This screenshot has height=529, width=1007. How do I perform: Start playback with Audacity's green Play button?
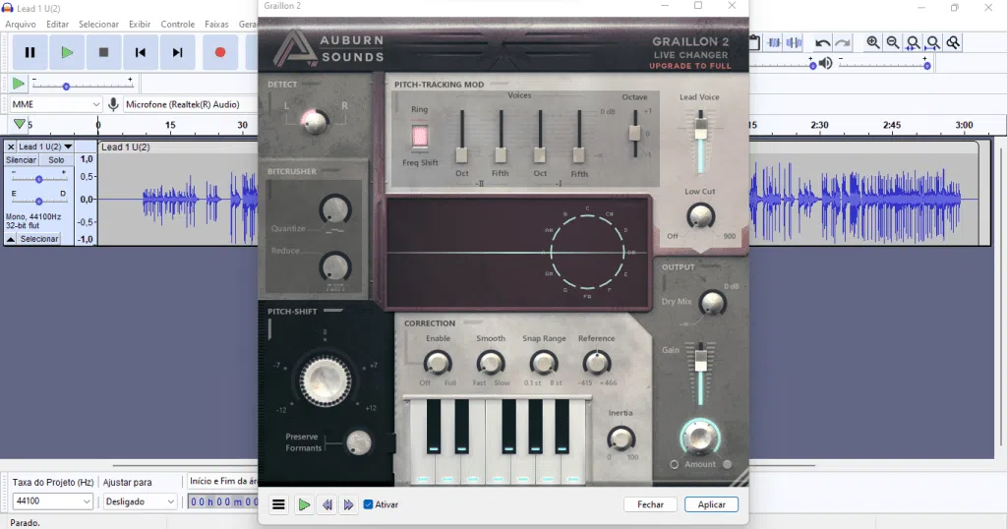[67, 53]
